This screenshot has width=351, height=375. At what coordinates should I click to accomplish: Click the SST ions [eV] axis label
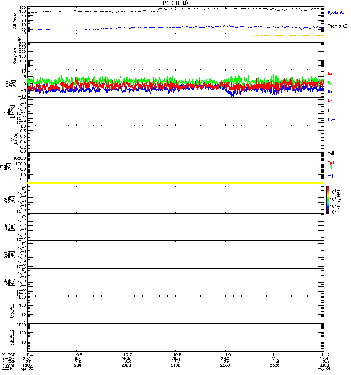point(9,199)
